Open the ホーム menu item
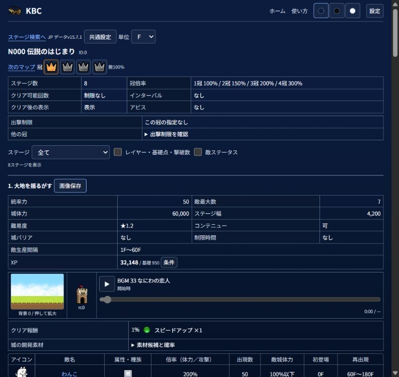This screenshot has height=377, width=399. [x=277, y=11]
